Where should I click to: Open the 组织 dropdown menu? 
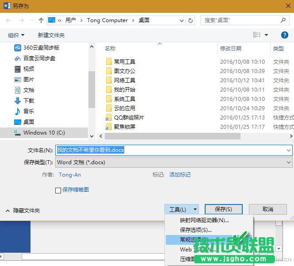point(16,35)
